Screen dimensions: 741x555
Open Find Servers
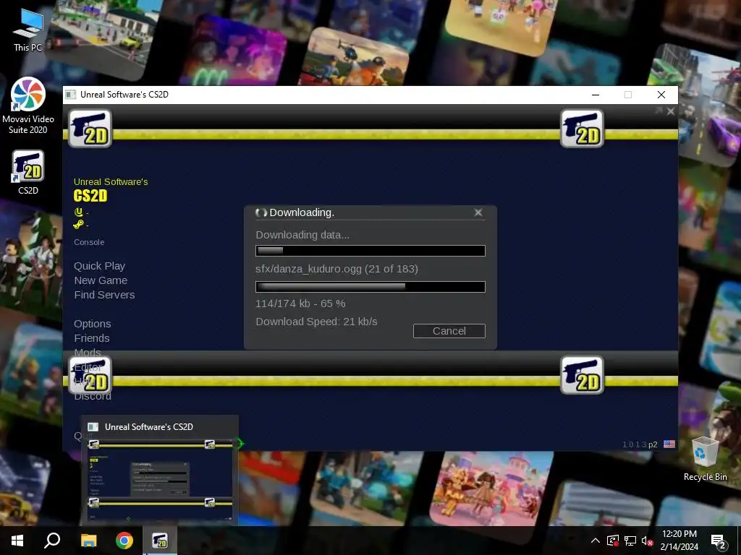pos(104,295)
